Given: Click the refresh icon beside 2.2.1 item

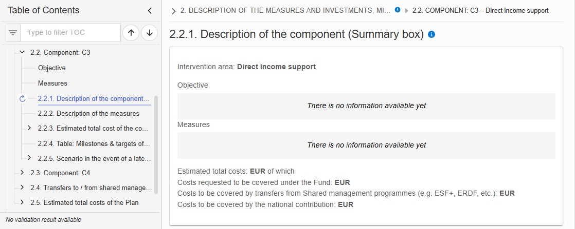Looking at the screenshot, I should click(x=22, y=98).
